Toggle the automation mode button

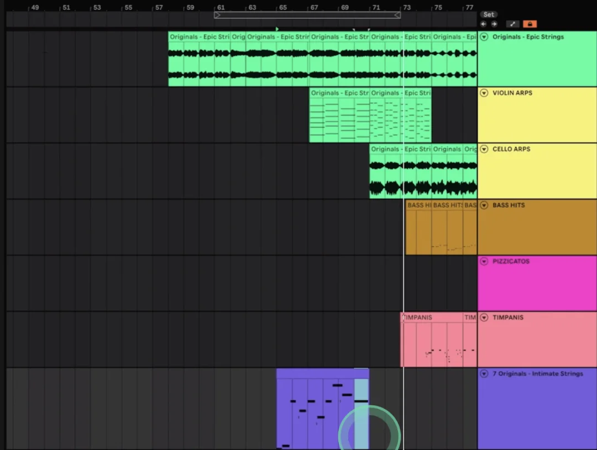click(512, 24)
